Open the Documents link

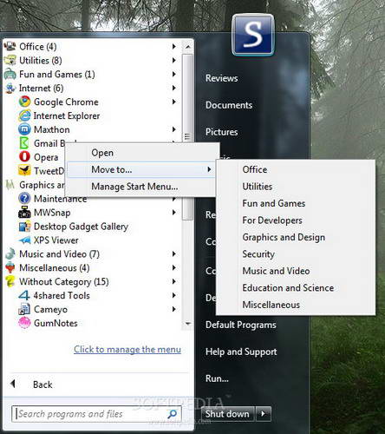pos(229,105)
